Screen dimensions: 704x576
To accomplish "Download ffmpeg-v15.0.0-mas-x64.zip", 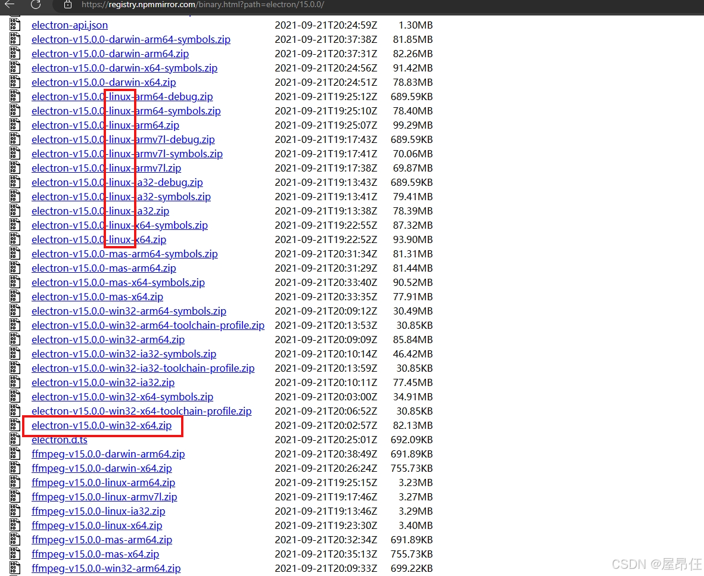I will click(95, 555).
